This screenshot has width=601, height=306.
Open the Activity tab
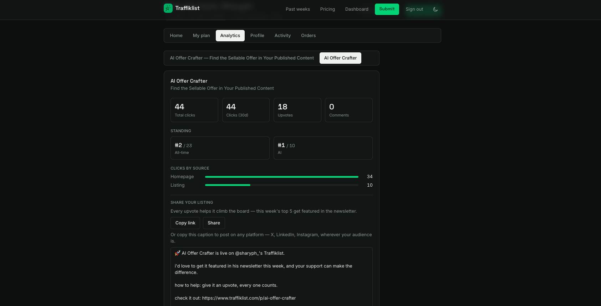pos(282,36)
